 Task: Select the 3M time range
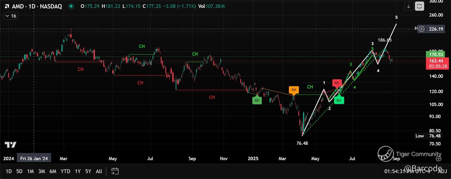click(42, 171)
